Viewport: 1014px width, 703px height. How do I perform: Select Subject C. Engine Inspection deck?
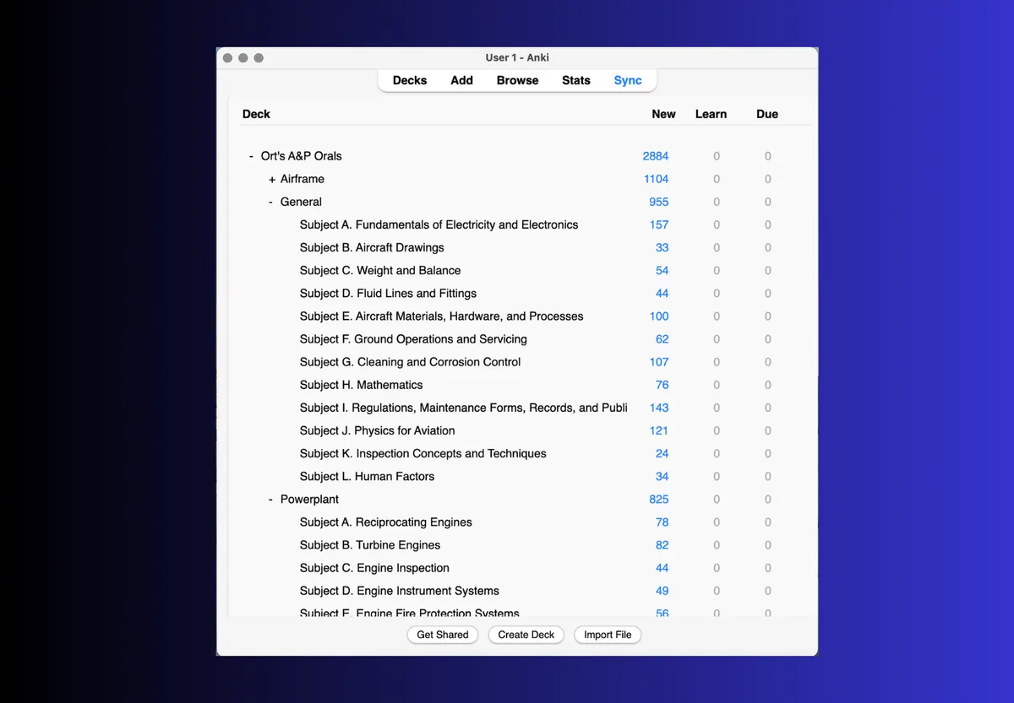pos(374,567)
